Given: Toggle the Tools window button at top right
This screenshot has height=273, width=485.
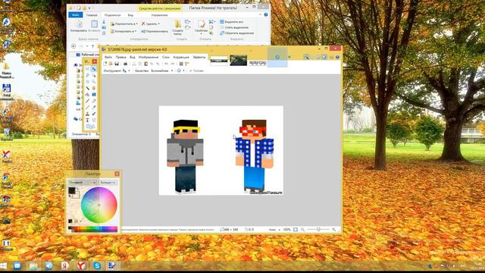Looking at the screenshot, I should coord(306,58).
